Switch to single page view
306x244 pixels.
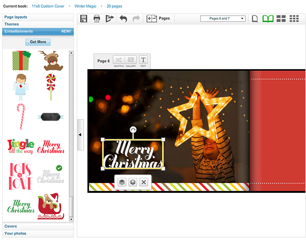pyautogui.click(x=255, y=19)
